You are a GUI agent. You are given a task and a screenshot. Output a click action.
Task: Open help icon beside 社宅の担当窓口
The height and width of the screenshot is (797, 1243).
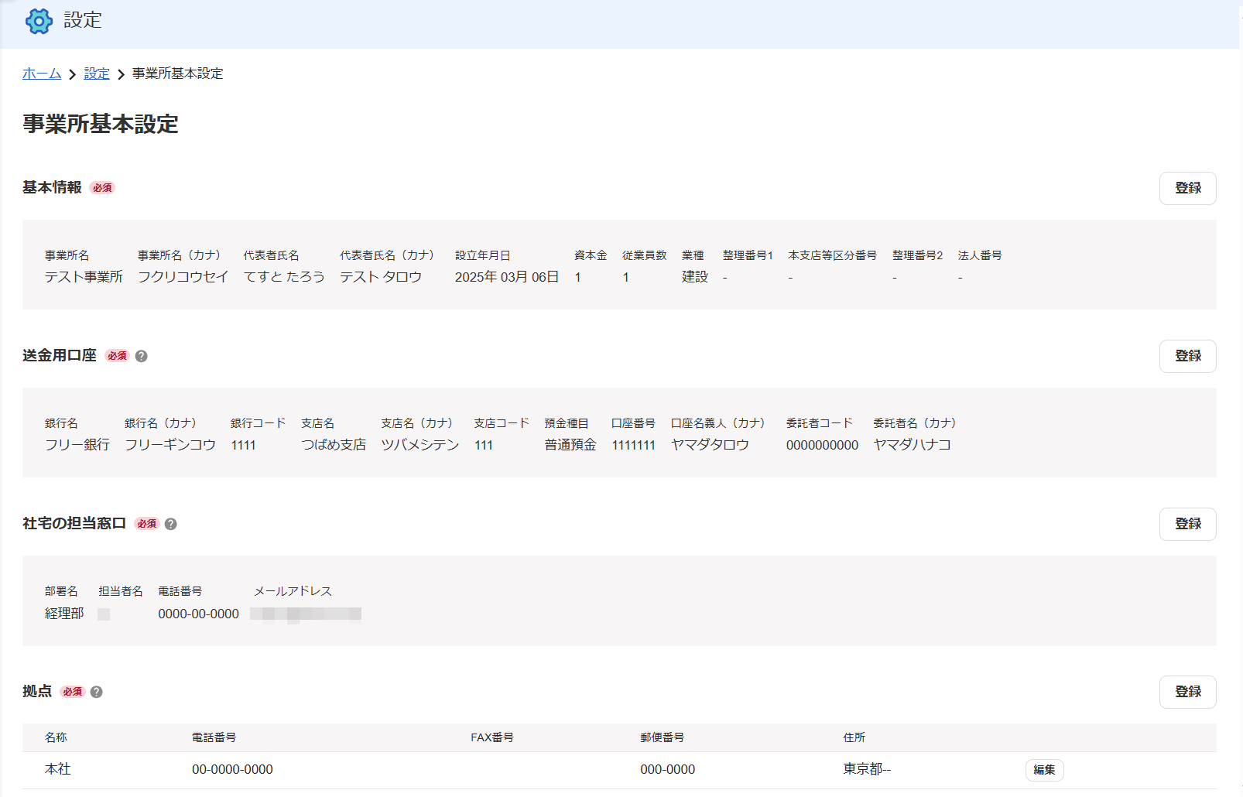171,524
